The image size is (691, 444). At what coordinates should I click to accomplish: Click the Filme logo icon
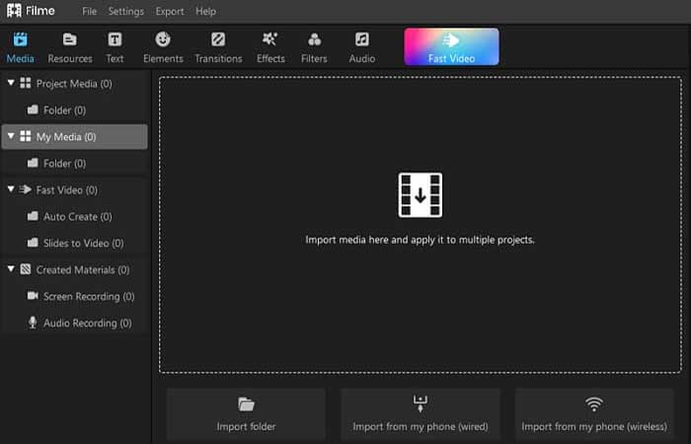14,11
